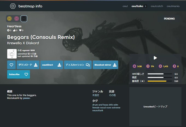This screenshot has width=186, height=127.
Task: Click the 'dnb' tag
Action: (111, 105)
